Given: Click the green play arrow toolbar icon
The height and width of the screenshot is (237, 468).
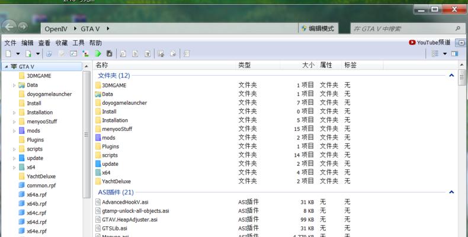Looking at the screenshot, I should click(x=98, y=54).
